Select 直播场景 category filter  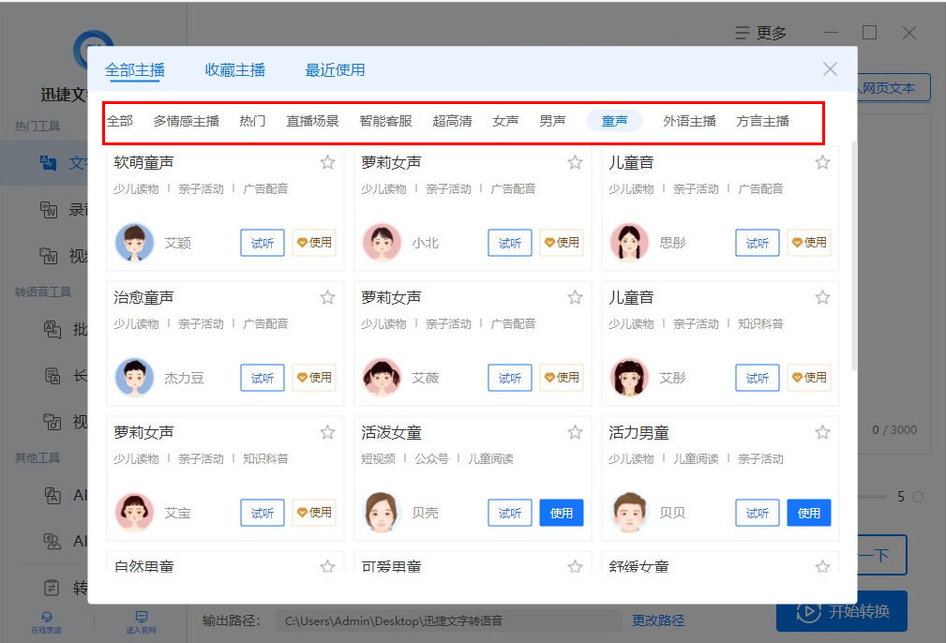pos(312,121)
